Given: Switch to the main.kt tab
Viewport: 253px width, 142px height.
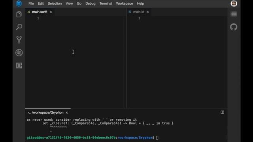Looking at the screenshot, I should pos(139,12).
